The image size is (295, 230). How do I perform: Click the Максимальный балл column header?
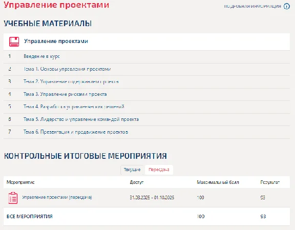click(x=218, y=182)
